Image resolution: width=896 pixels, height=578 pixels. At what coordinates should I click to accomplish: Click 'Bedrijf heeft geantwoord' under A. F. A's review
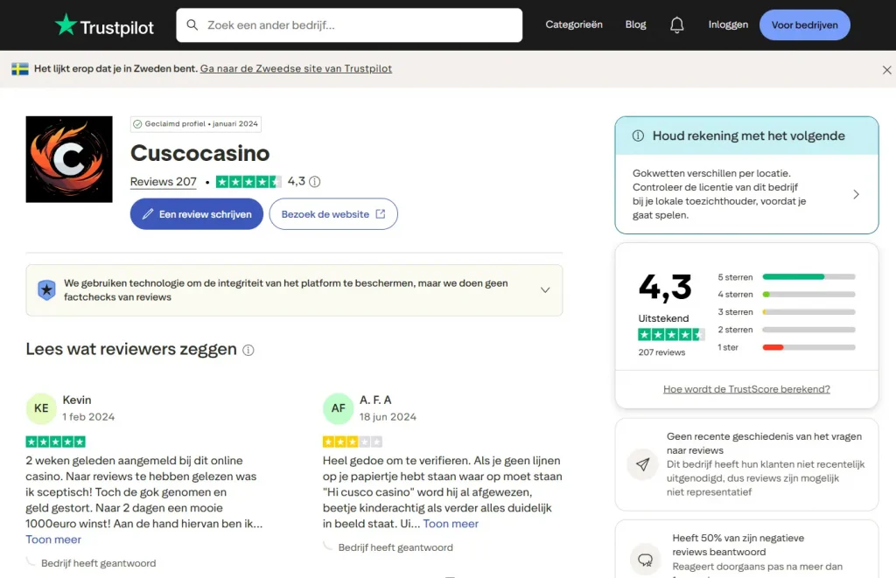pos(395,547)
